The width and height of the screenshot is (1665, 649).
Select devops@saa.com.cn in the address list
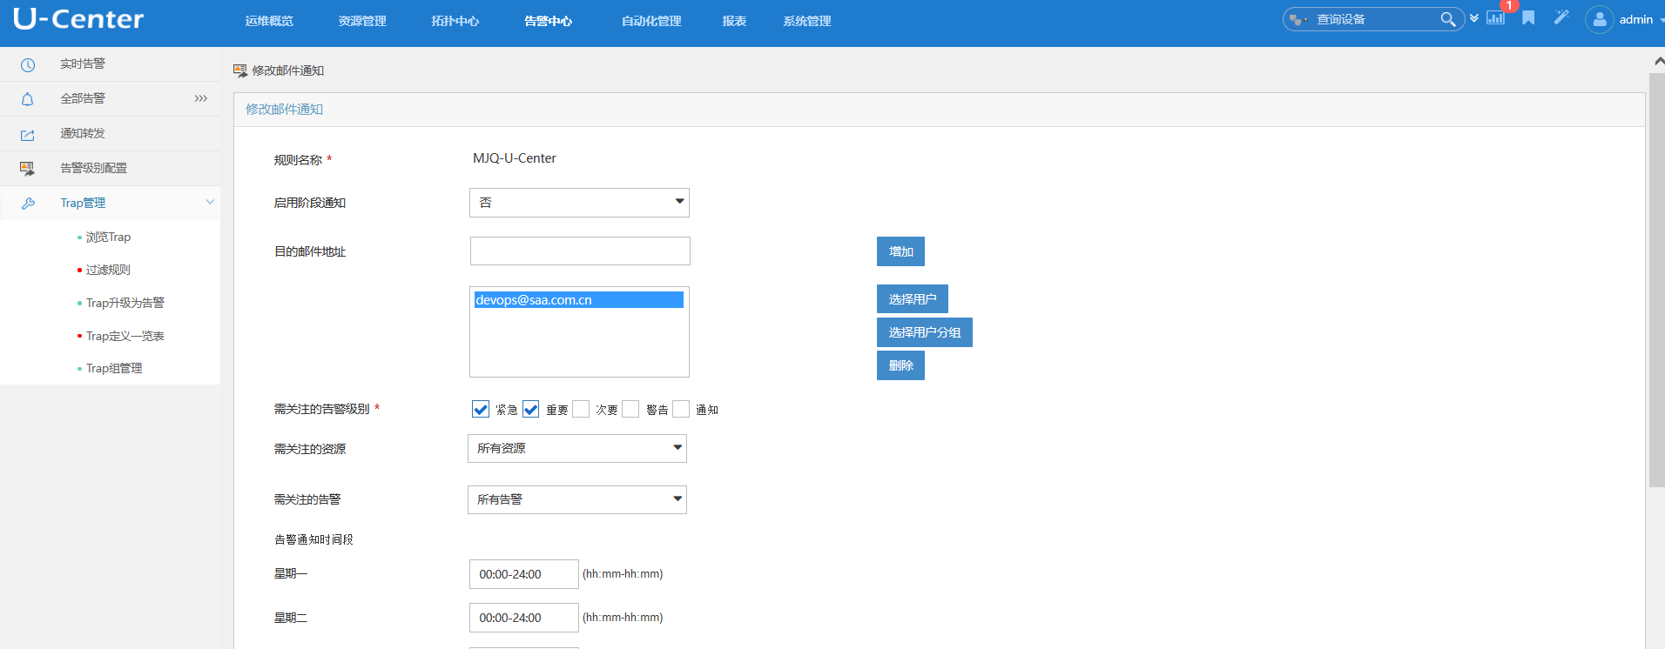click(579, 300)
